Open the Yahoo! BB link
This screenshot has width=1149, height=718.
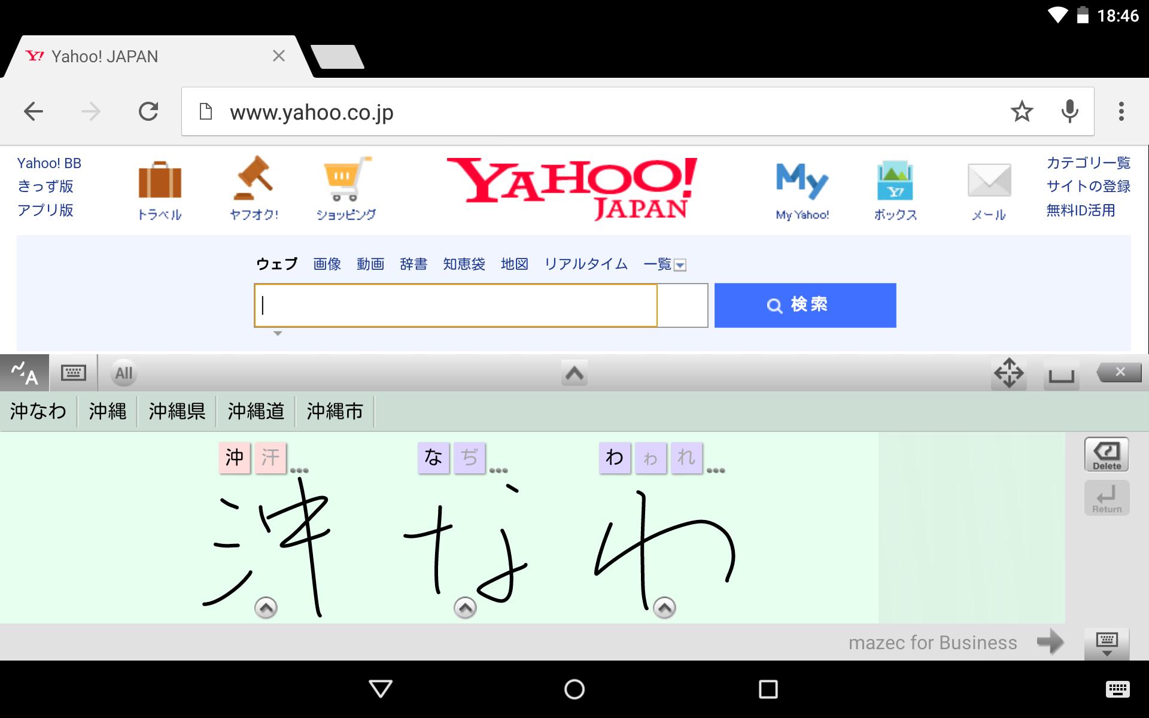coord(48,162)
